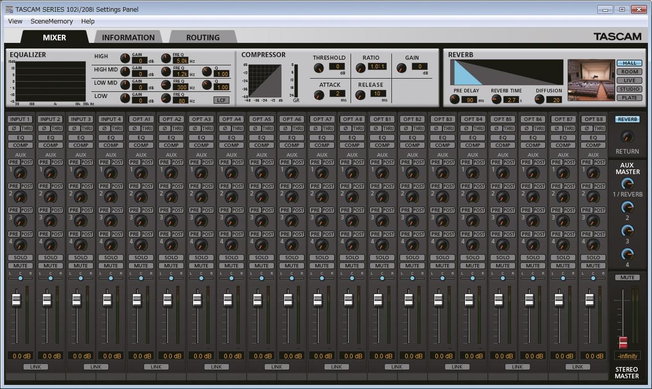Enable the LCF low-cut filter in EQUALIZER
This screenshot has height=389, width=652.
pos(221,100)
